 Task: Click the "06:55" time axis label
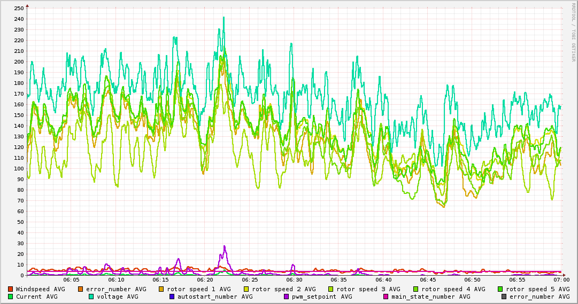pos(517,280)
